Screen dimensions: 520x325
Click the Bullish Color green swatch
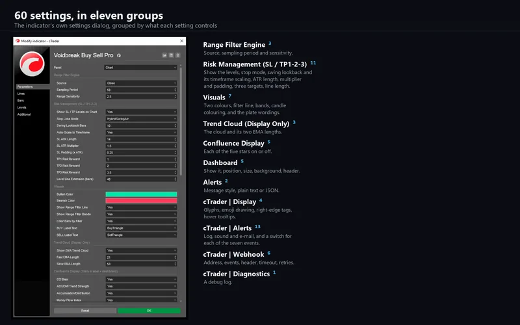tap(141, 194)
